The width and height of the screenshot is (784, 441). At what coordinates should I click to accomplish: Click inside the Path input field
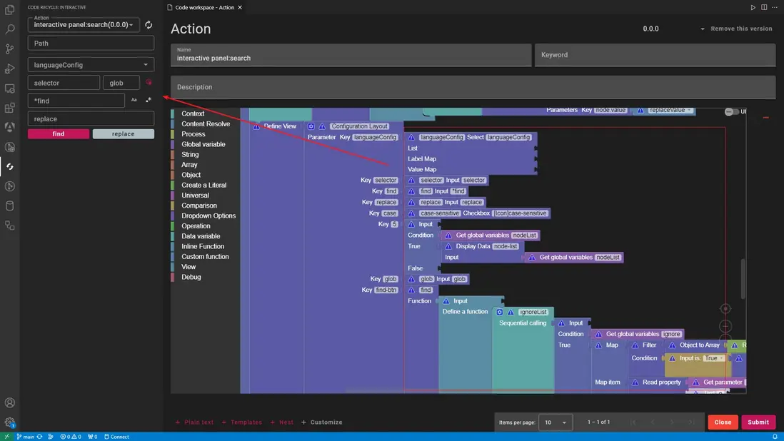(x=90, y=43)
